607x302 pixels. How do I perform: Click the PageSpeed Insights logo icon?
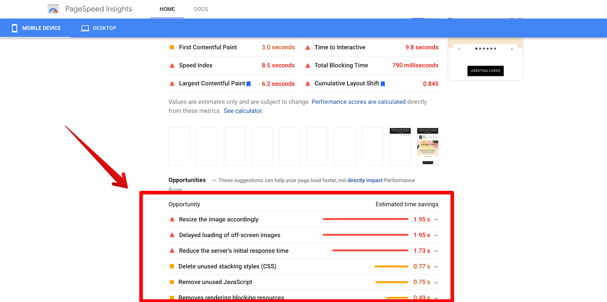point(53,9)
